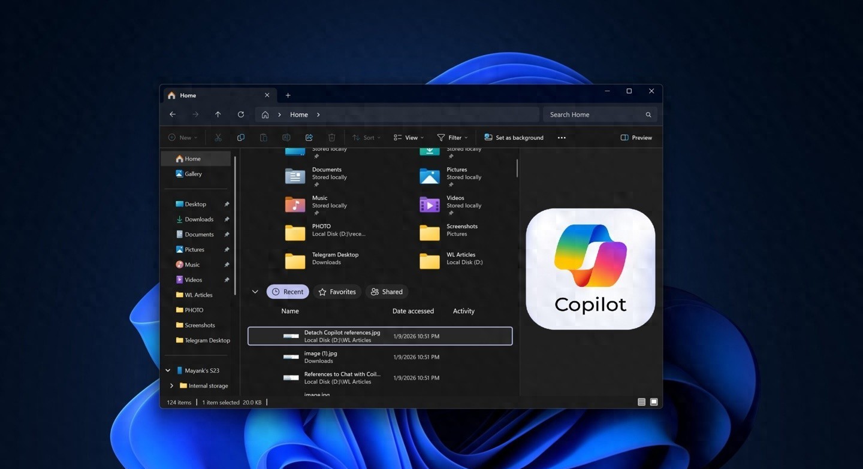Click the Refresh icon in navigation bar
Viewport: 863px width, 469px height.
(x=240, y=114)
